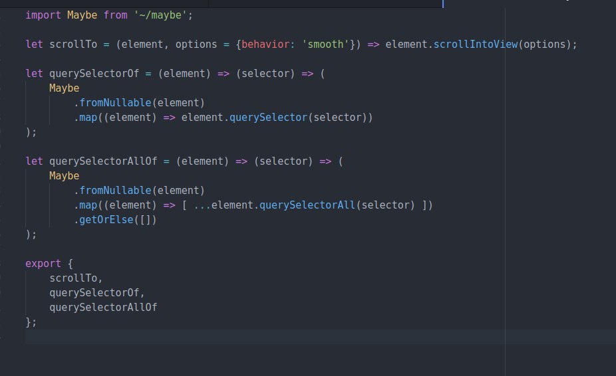
Task: Click the 'import' keyword on first line
Action: click(43, 15)
